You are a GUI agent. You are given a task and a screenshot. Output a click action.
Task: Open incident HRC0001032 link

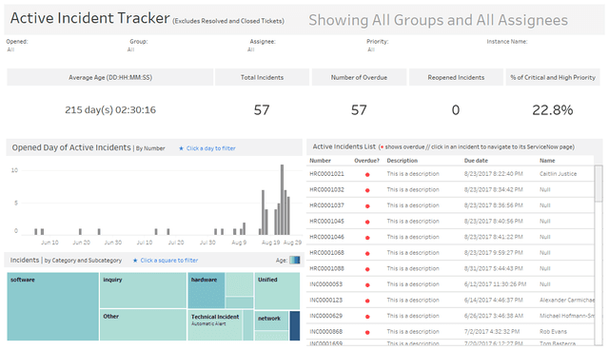pos(326,190)
